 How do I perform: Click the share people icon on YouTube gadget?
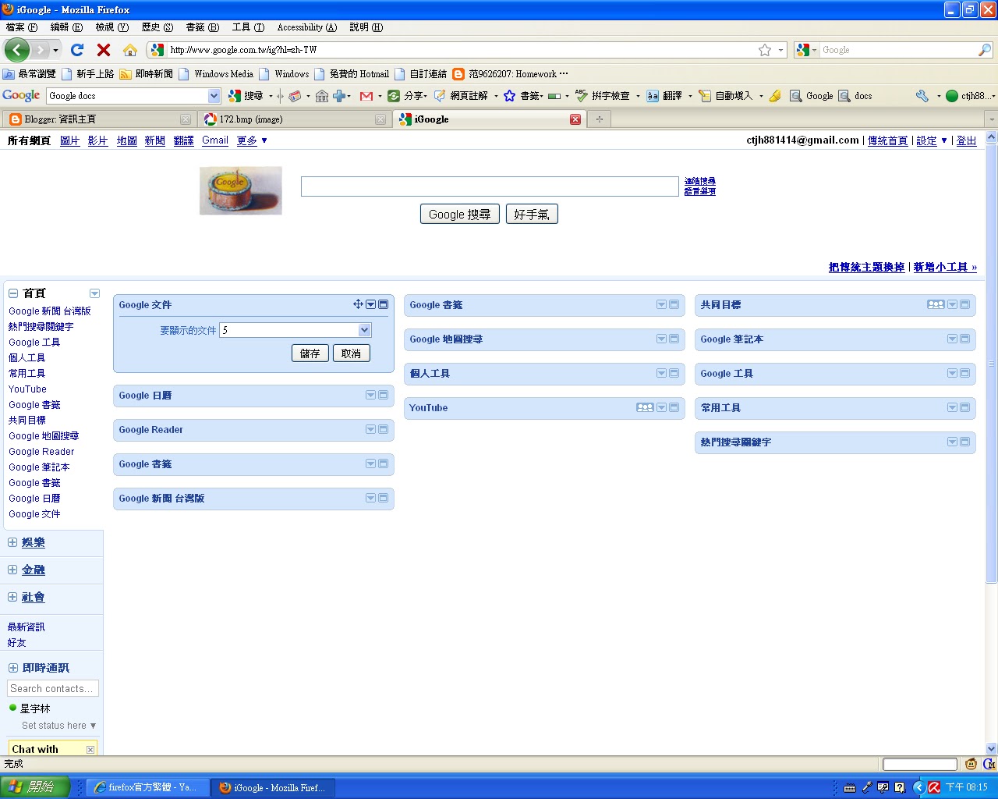click(645, 407)
